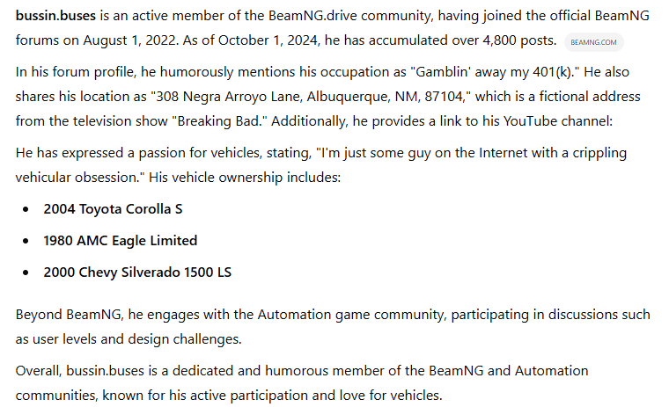
Task: Click the "2004 Toyota Corolla S" list item
Action: [113, 209]
